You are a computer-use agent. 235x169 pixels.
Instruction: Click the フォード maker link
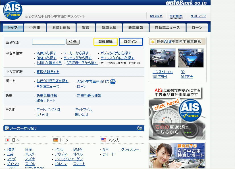(x=108, y=154)
